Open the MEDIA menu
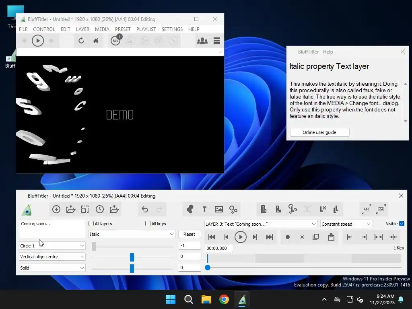This screenshot has height=309, width=412. click(x=102, y=29)
